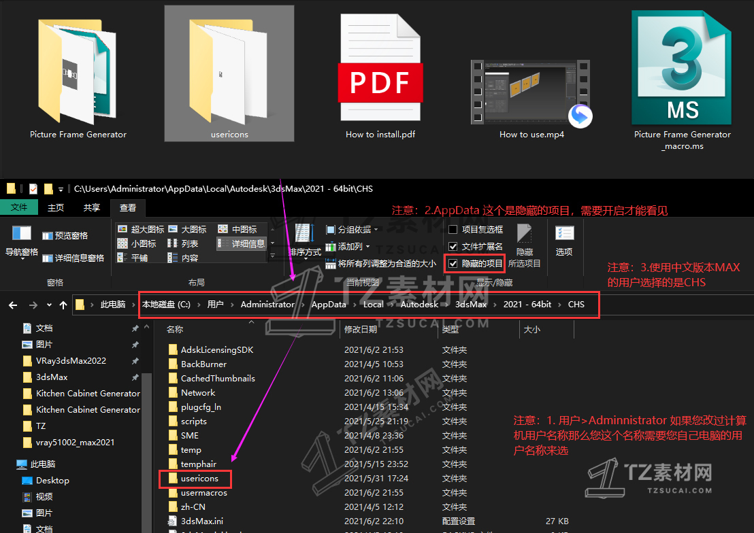This screenshot has width=754, height=533.
Task: Choose Details (详细信息) layout
Action: [x=242, y=243]
